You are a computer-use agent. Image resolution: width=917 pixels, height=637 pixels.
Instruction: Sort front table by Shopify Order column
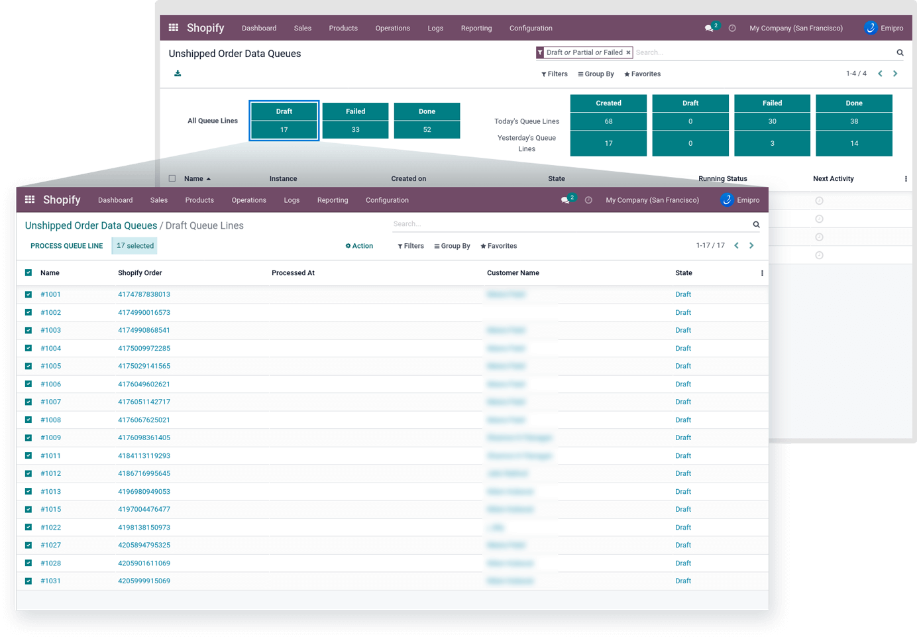[140, 273]
